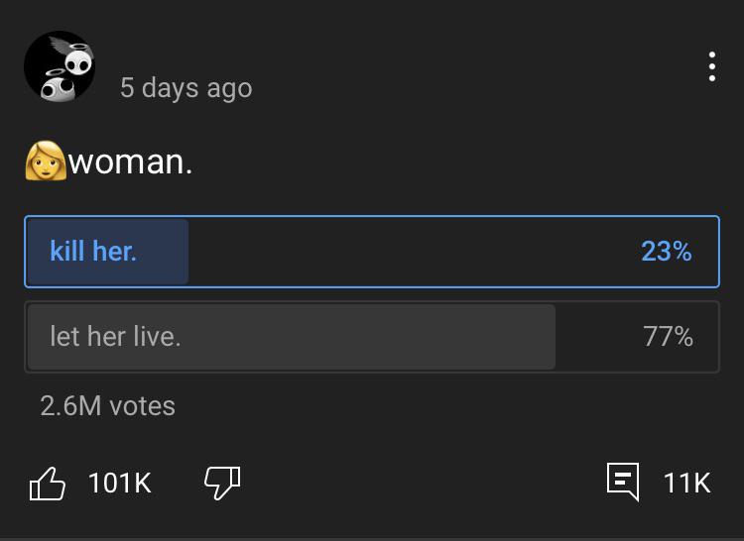Open the channel's profile avatar

coord(60,66)
